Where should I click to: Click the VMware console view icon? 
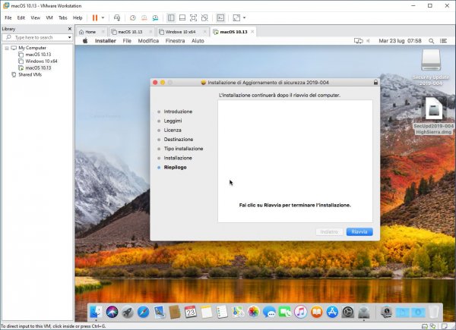220,17
